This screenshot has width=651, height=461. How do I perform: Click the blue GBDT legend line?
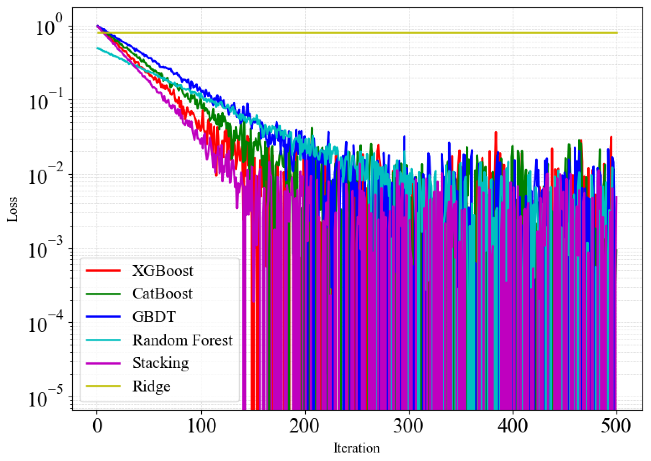(103, 317)
